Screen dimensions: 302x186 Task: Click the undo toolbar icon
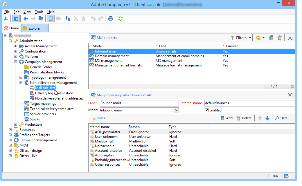pos(93,19)
